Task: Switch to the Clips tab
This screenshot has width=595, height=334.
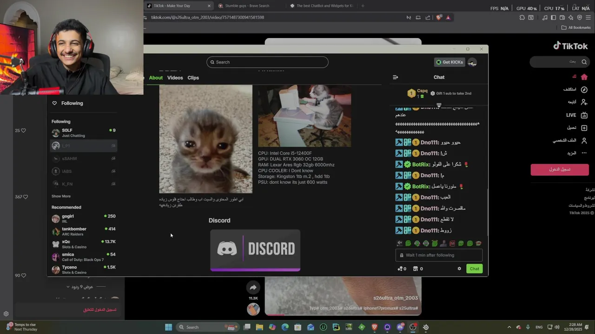Action: pyautogui.click(x=193, y=77)
